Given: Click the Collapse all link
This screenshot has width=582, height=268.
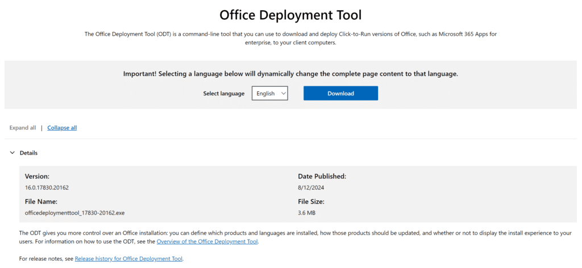Looking at the screenshot, I should tap(62, 128).
